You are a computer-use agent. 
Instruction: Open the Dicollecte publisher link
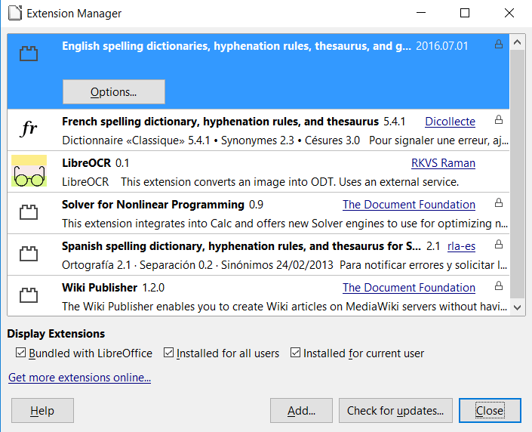[450, 122]
